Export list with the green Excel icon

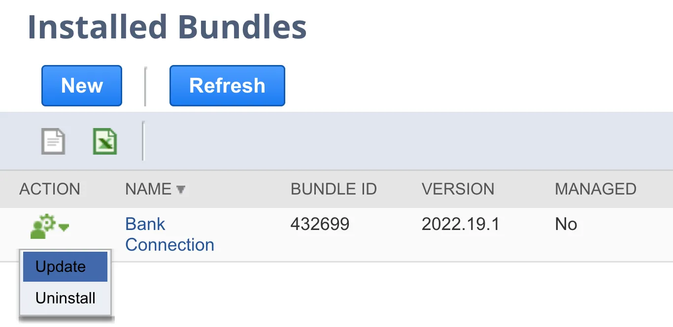(105, 141)
